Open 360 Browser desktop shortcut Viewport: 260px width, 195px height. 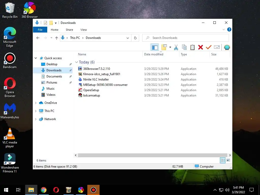tap(29, 10)
